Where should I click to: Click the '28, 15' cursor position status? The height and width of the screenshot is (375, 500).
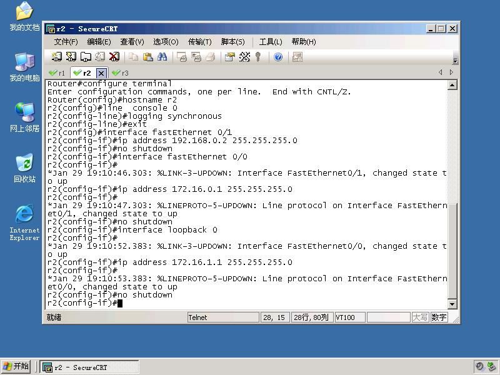(x=275, y=317)
